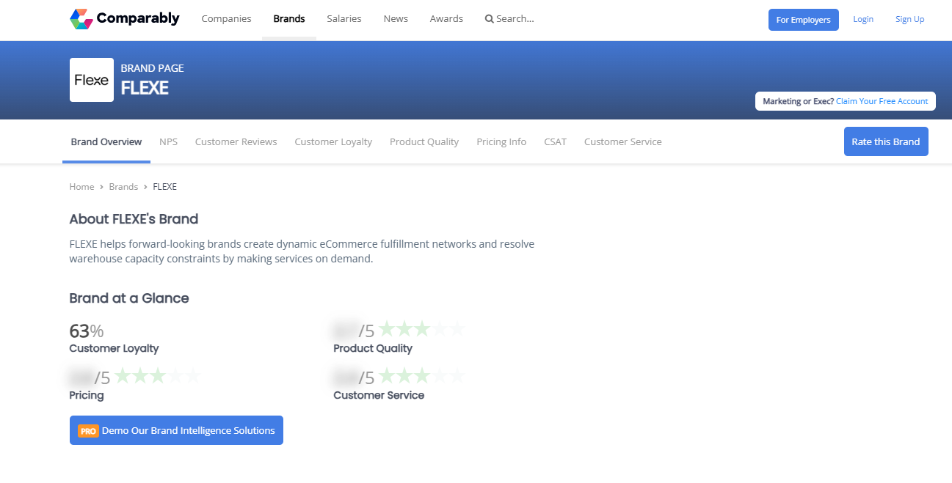Click the PRO badge icon
This screenshot has height=483, width=952.
tap(88, 431)
